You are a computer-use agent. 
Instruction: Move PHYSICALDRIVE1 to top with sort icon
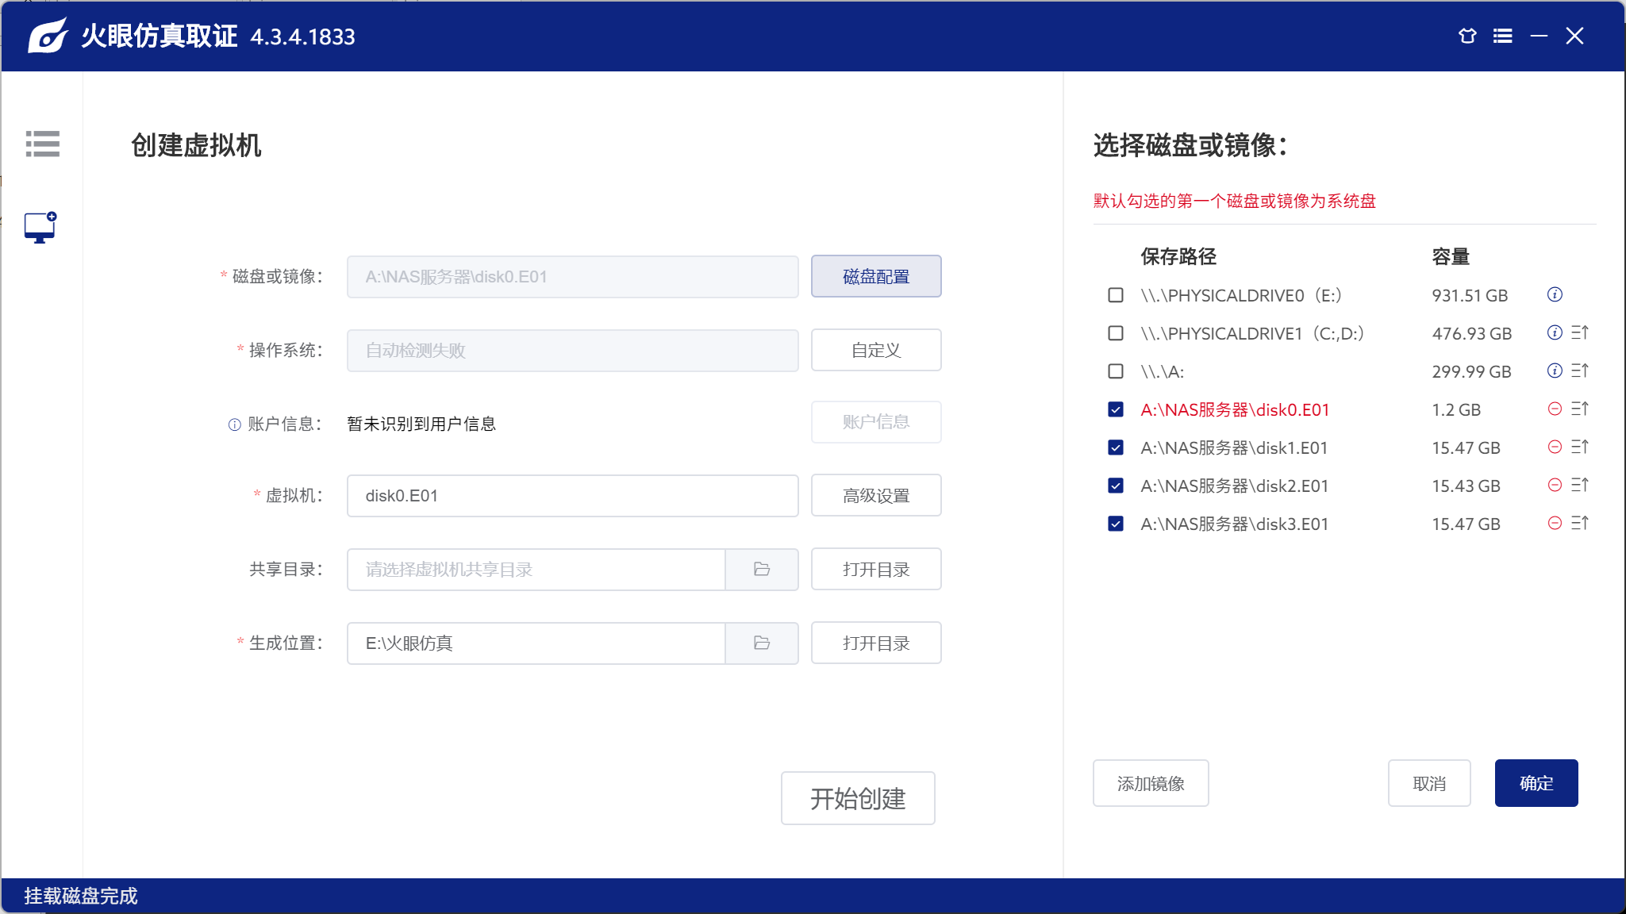1579,333
